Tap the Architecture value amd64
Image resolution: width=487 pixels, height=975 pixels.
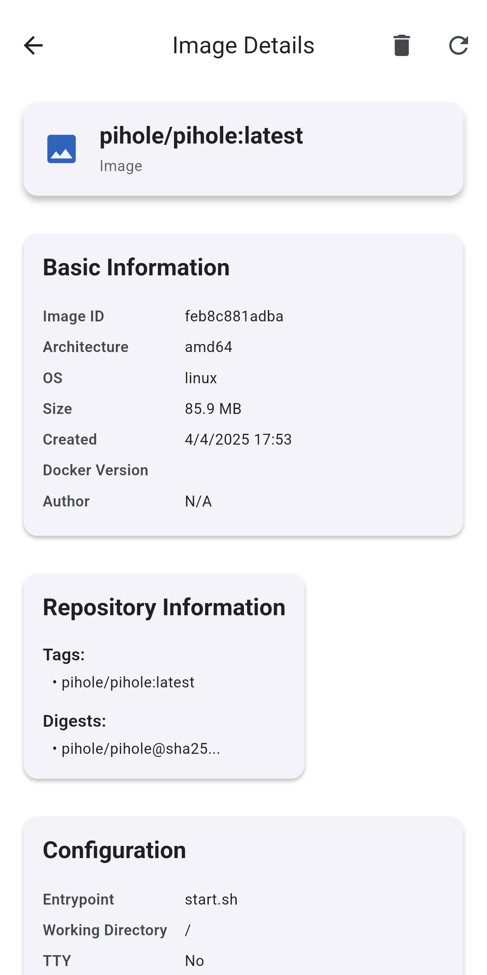[208, 347]
